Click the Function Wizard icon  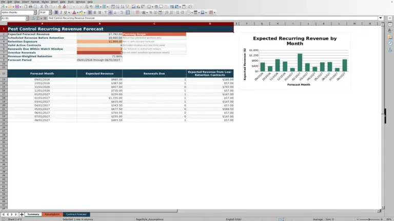pos(33,18)
